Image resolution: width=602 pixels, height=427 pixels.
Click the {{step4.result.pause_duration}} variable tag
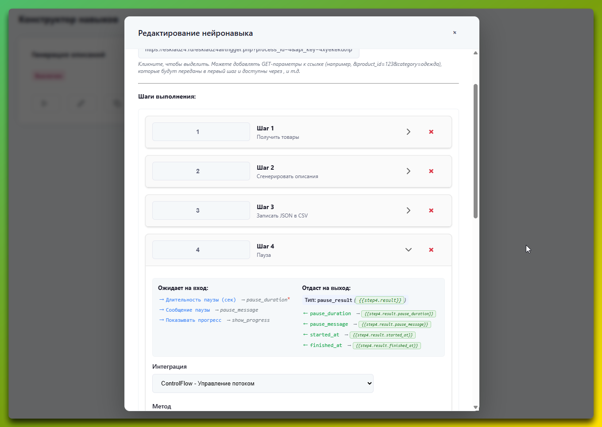point(398,314)
